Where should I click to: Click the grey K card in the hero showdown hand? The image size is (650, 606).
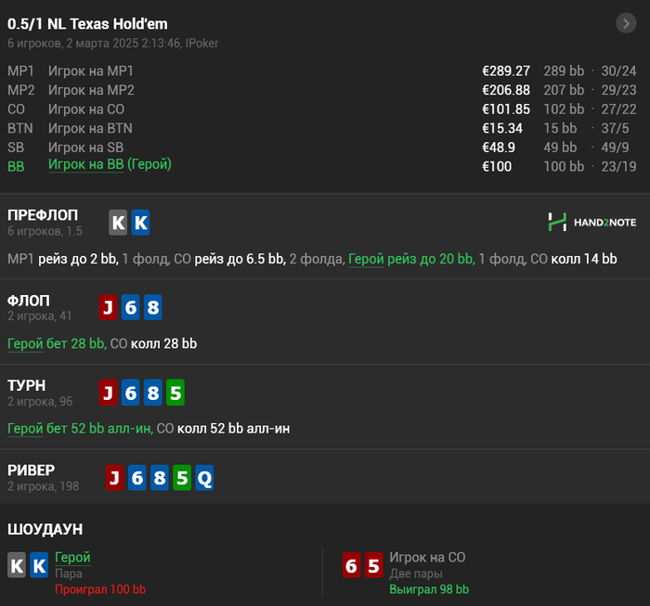pos(17,565)
